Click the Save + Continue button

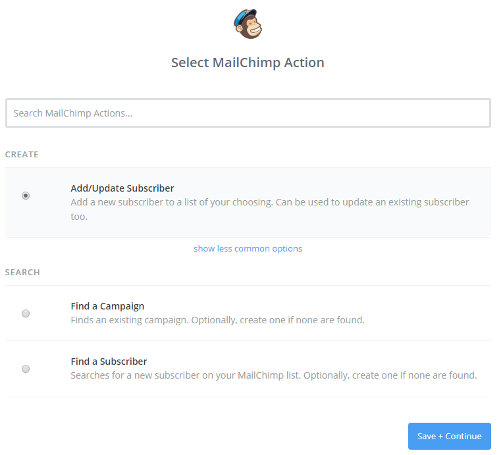(x=450, y=436)
